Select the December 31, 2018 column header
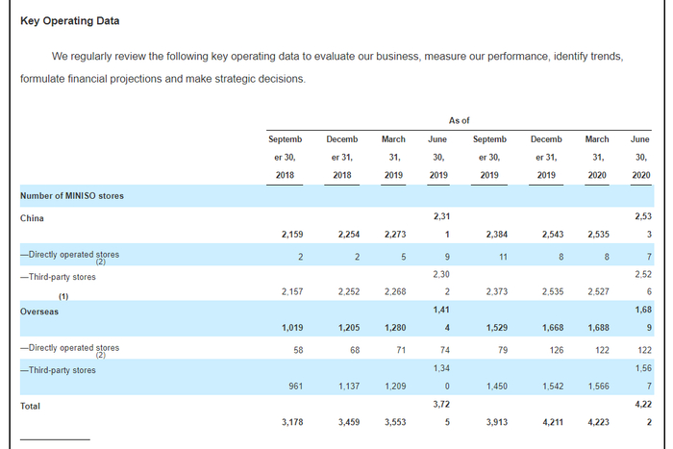Viewport: 673px width, 449px height. pos(342,157)
